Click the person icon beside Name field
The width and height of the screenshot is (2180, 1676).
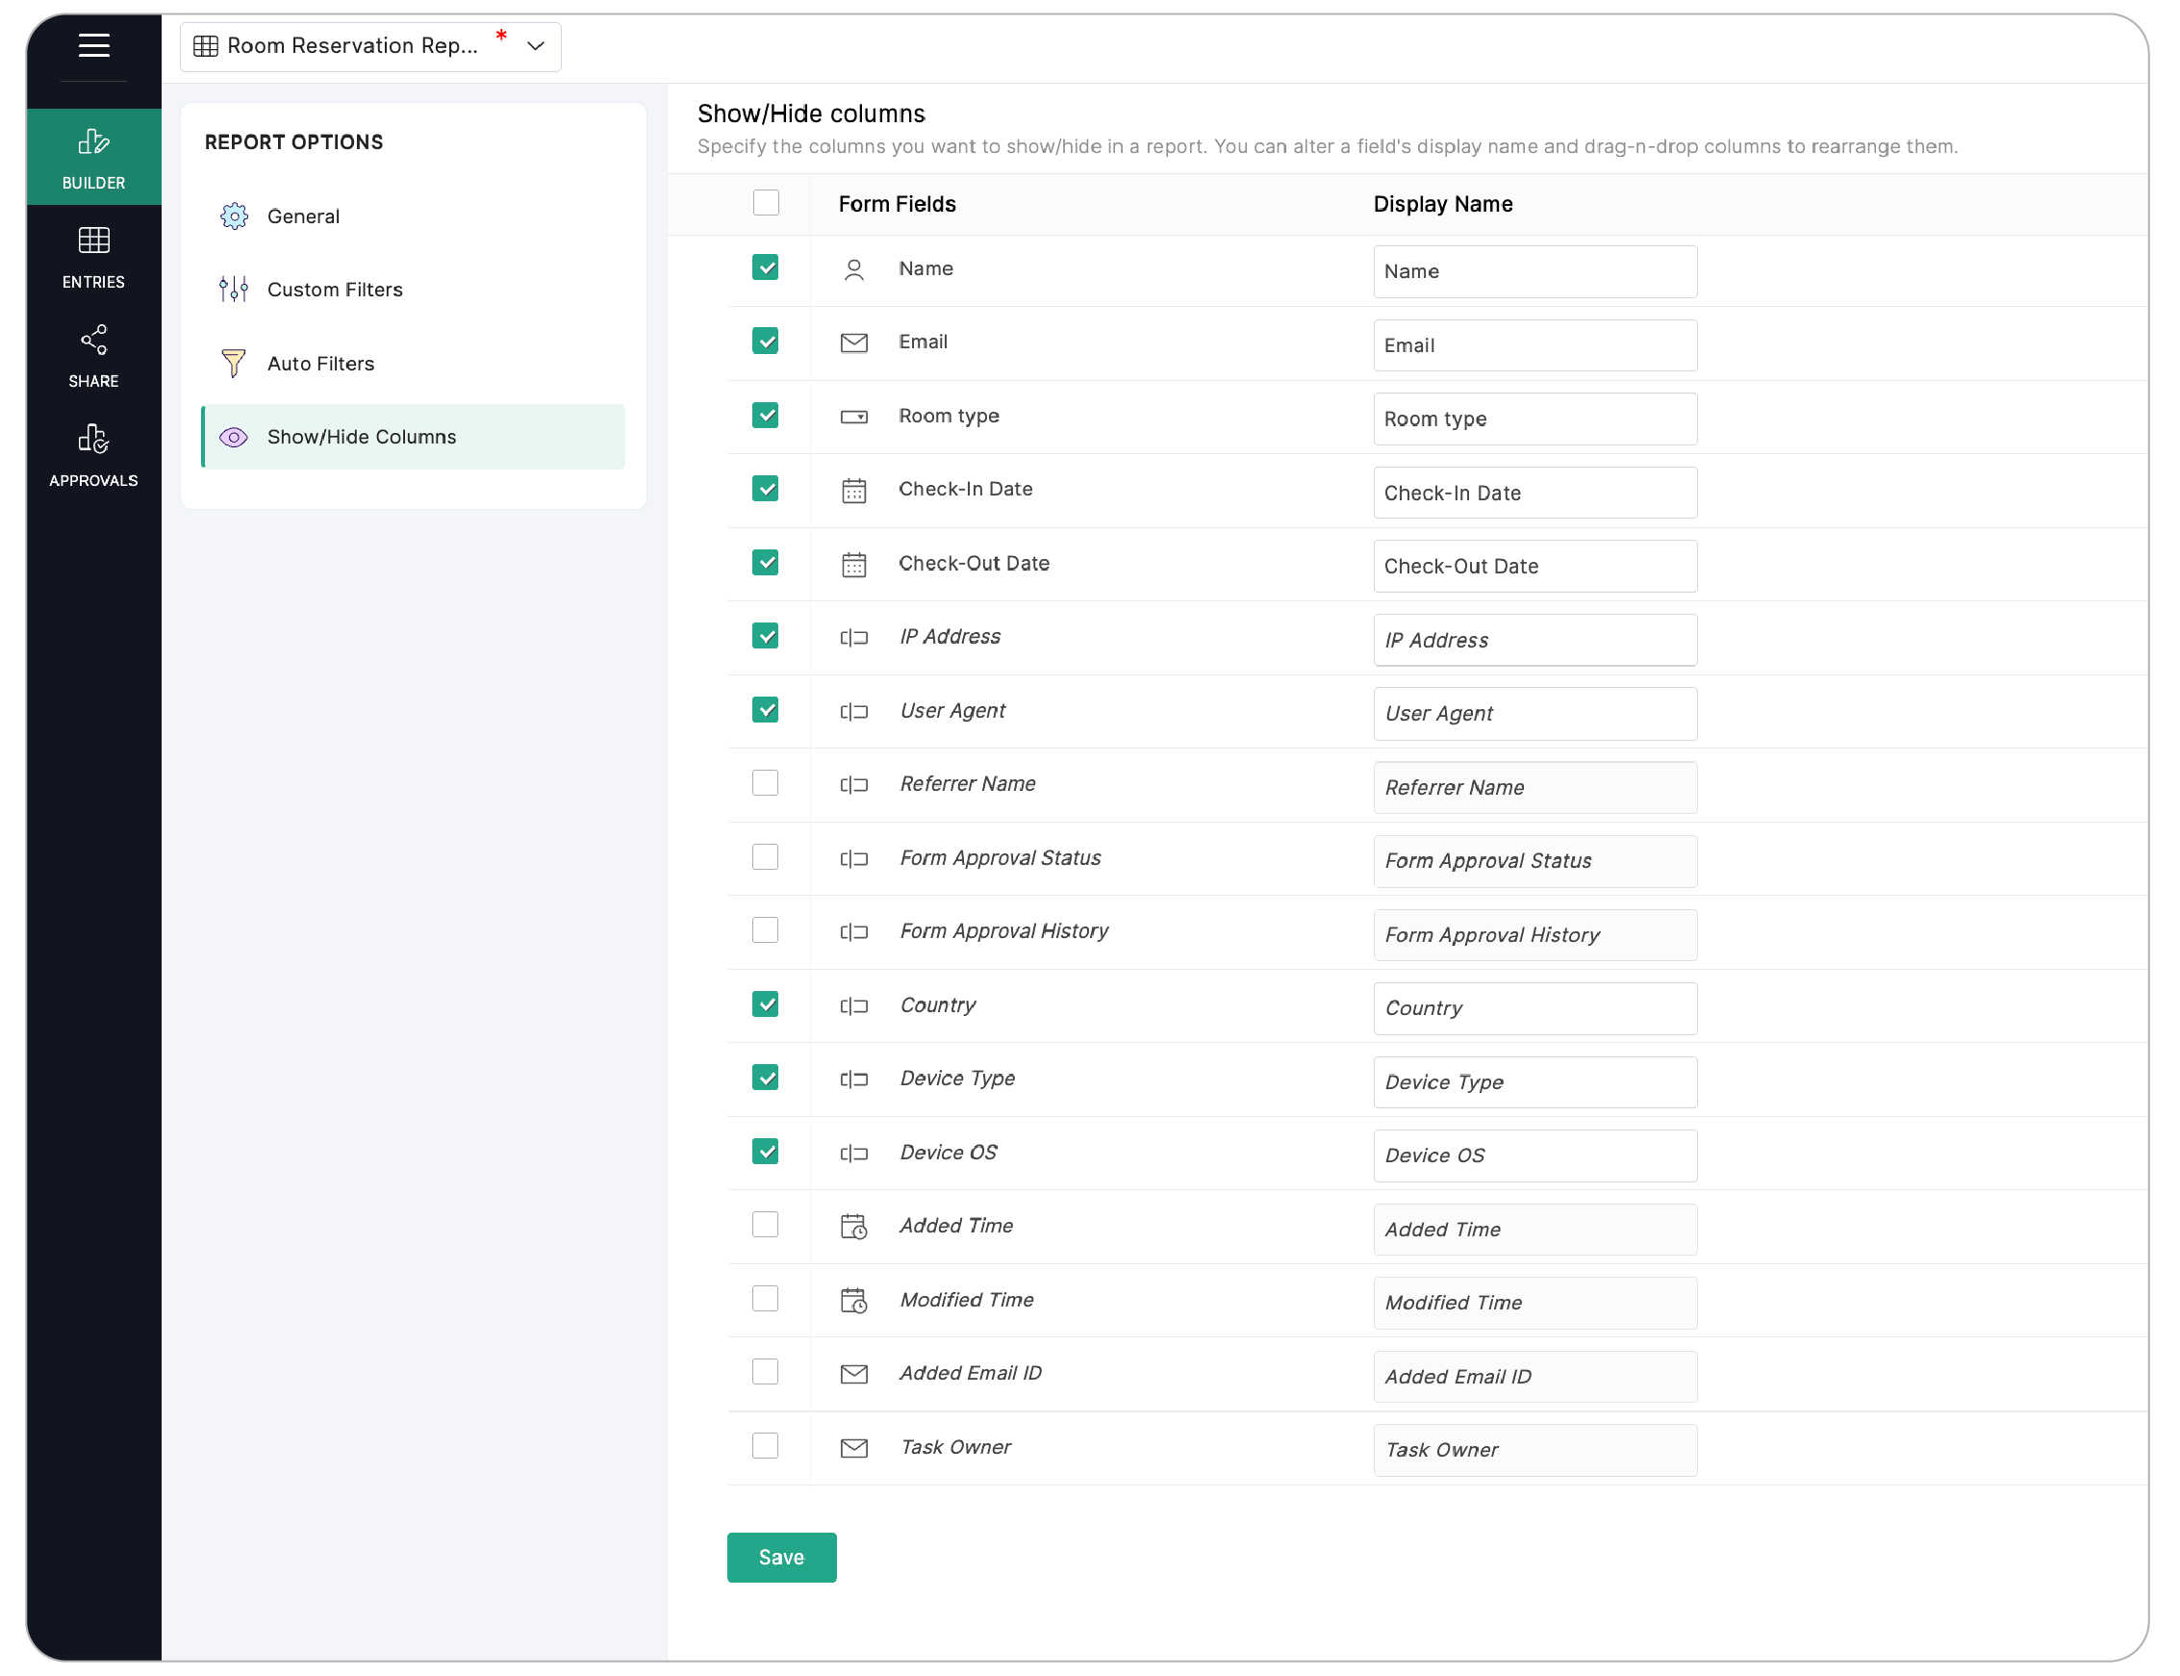tap(854, 269)
